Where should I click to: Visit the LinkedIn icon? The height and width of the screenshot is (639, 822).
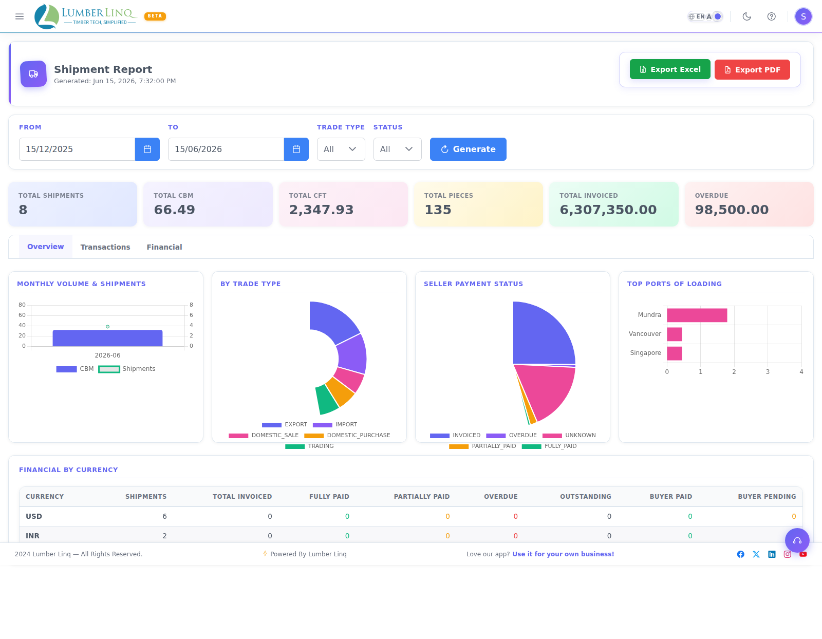point(772,554)
